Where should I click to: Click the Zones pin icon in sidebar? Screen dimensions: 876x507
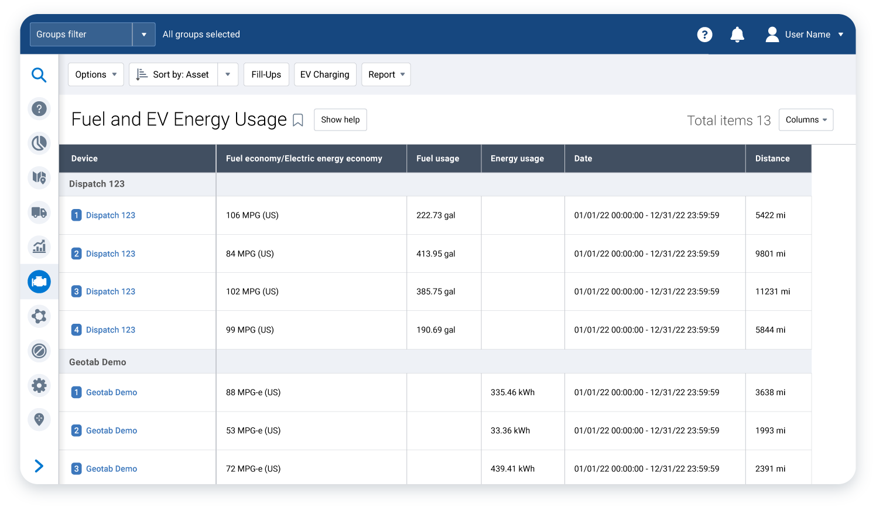click(39, 420)
